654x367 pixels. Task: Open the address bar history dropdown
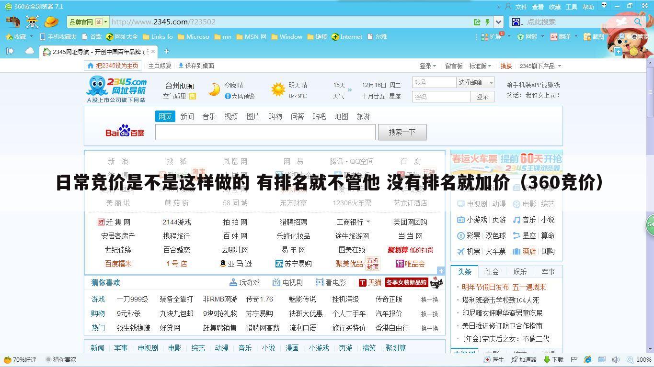click(499, 22)
